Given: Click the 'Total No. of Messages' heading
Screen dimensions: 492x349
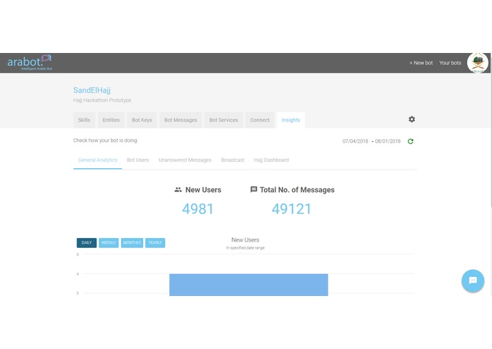Looking at the screenshot, I should coord(297,190).
